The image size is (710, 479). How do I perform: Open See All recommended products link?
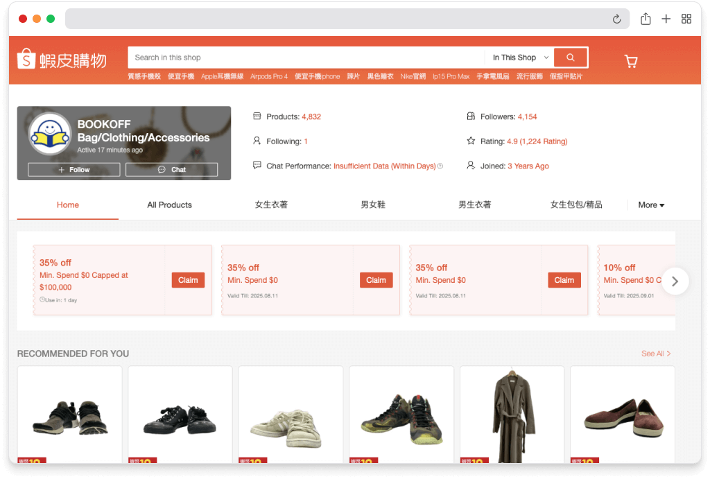pyautogui.click(x=656, y=354)
